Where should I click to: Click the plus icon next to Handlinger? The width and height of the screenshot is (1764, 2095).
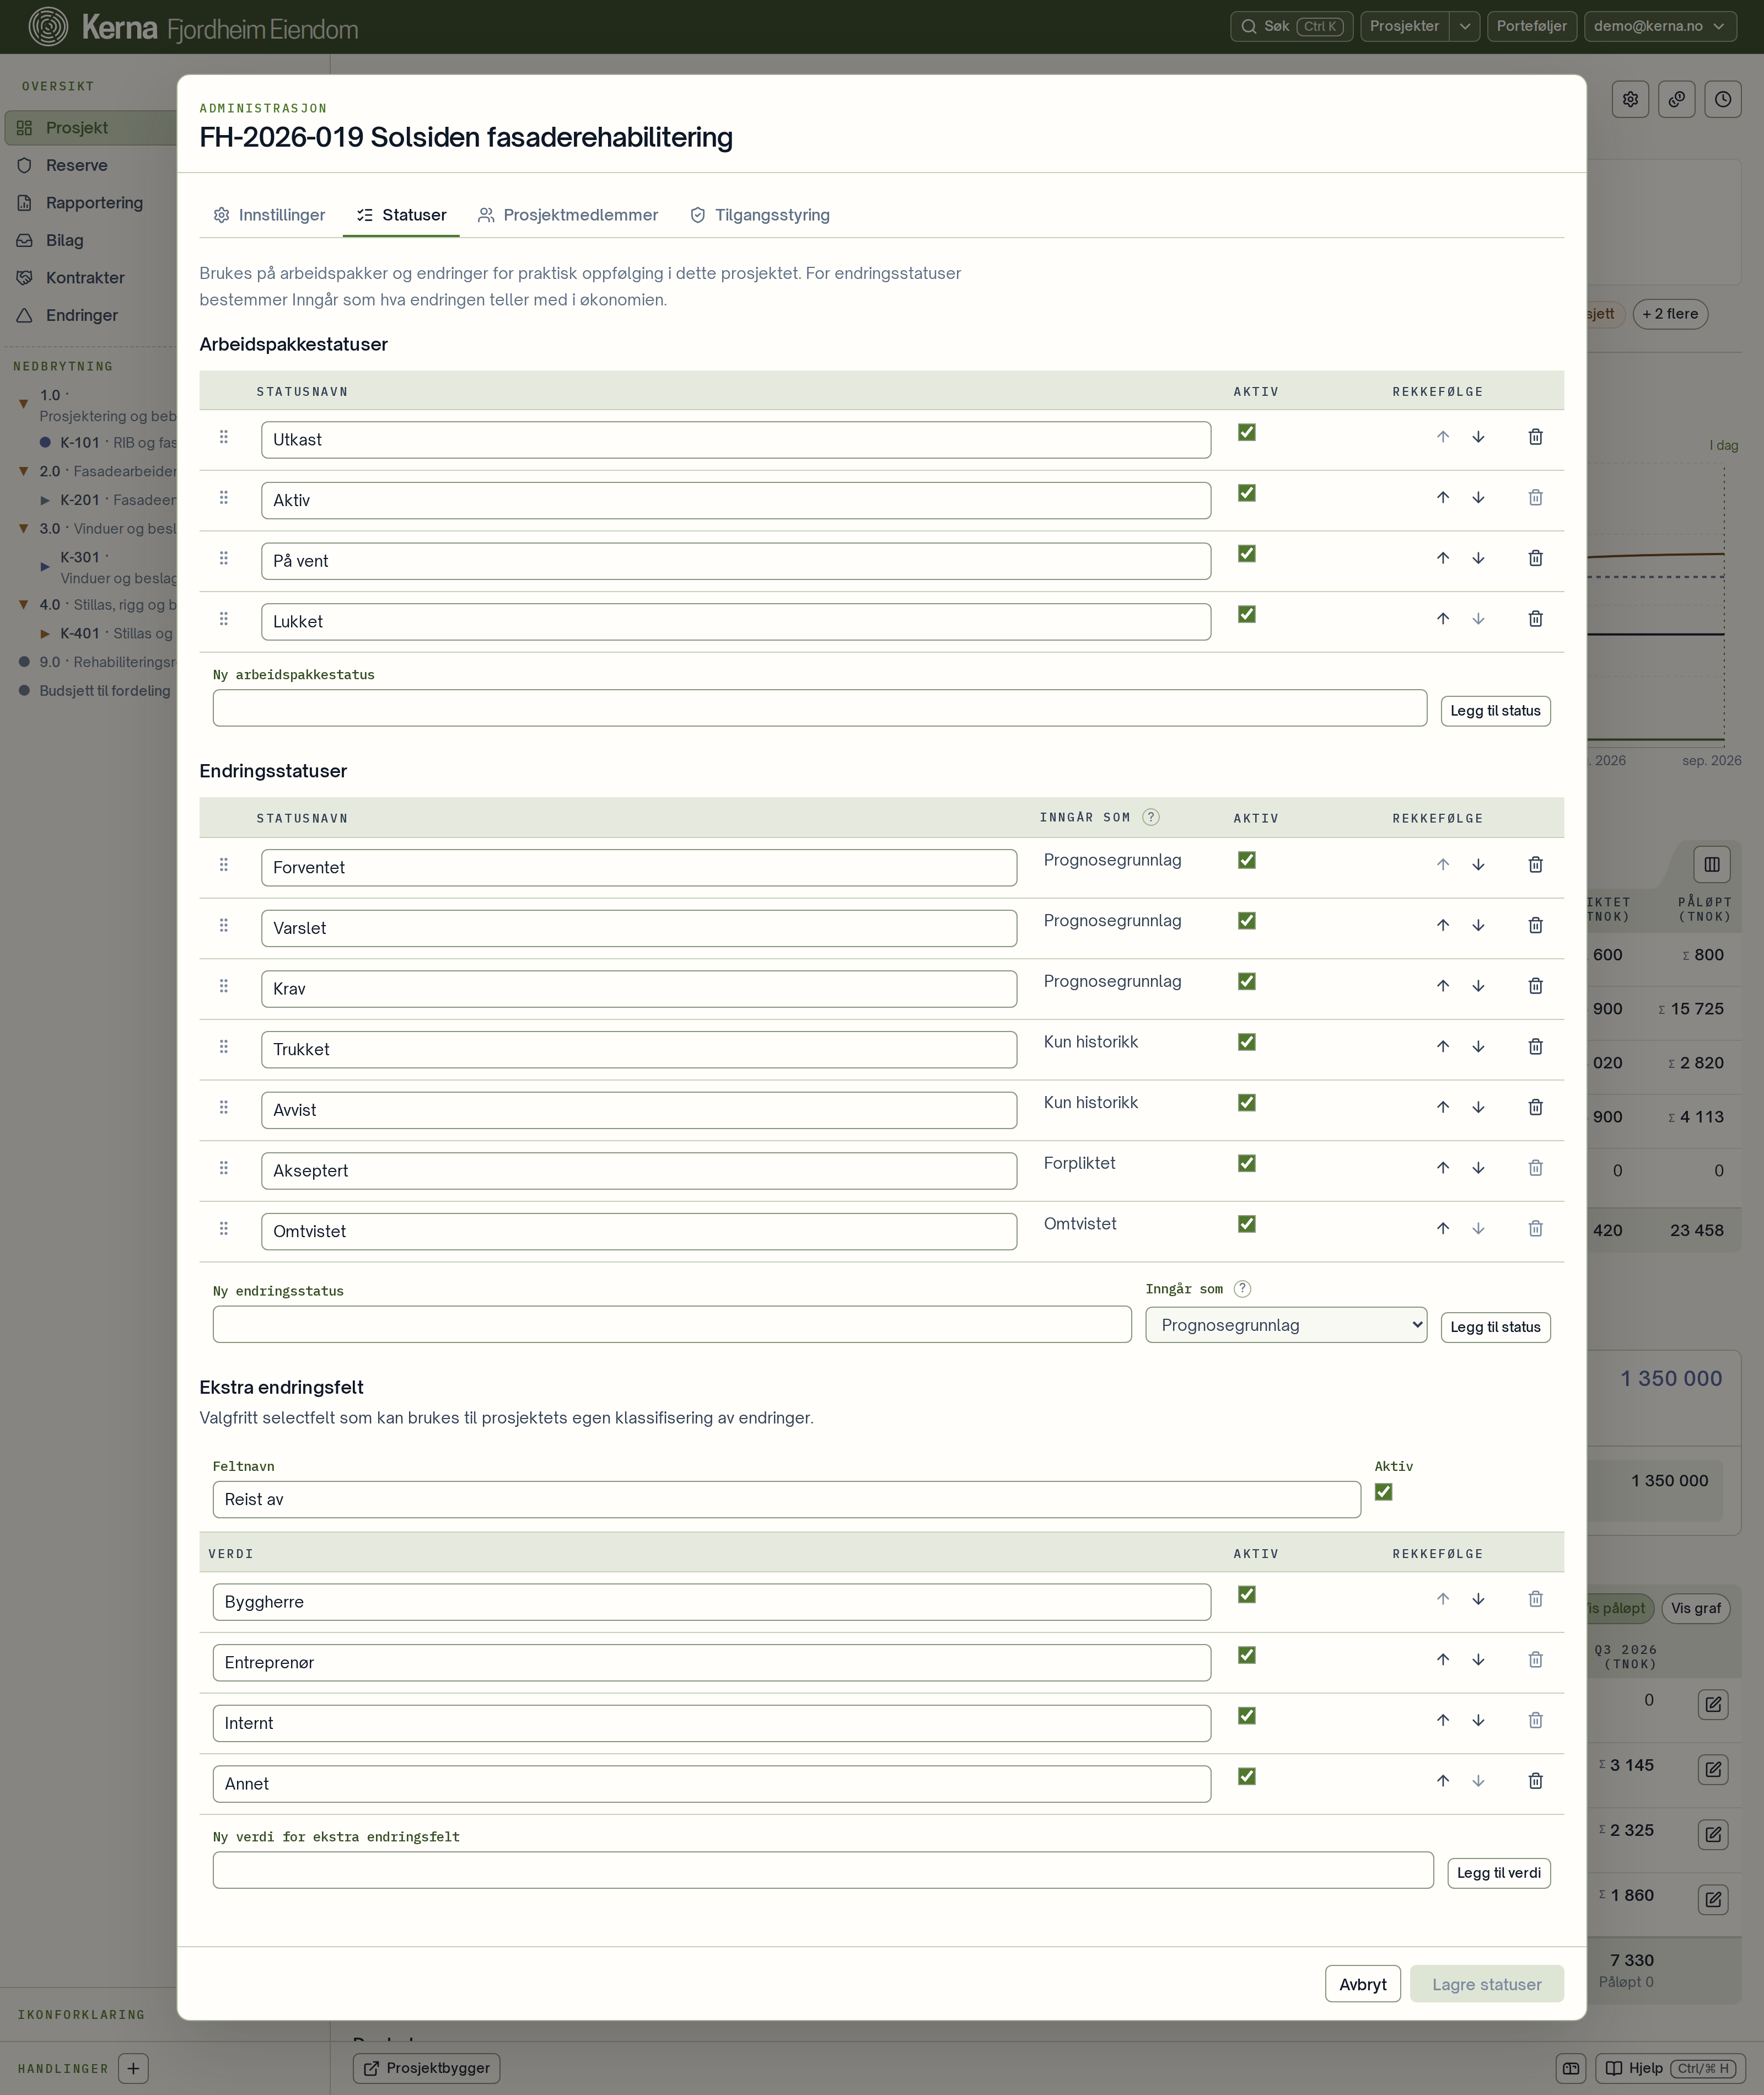133,2068
